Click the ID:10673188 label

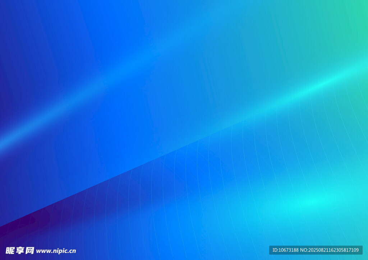[x=286, y=250]
